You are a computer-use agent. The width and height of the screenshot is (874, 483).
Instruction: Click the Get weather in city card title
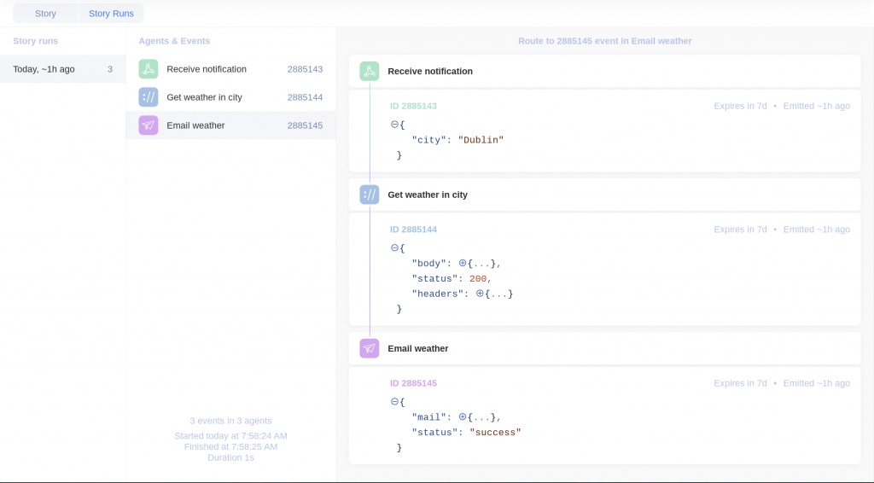(428, 195)
